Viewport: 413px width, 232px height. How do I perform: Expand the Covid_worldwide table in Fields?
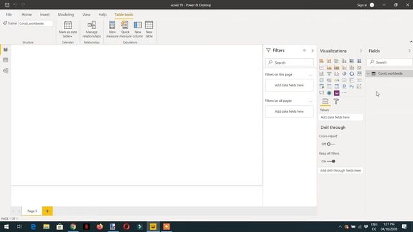368,73
